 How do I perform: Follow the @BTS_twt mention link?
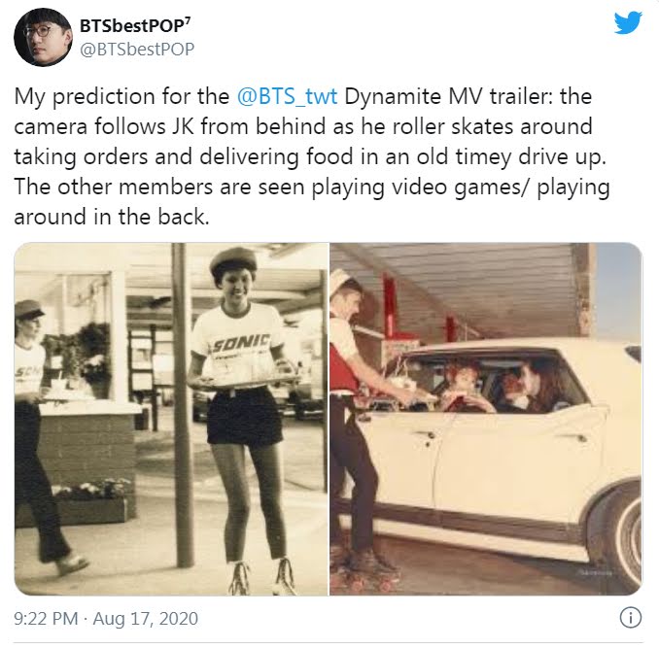coord(287,96)
